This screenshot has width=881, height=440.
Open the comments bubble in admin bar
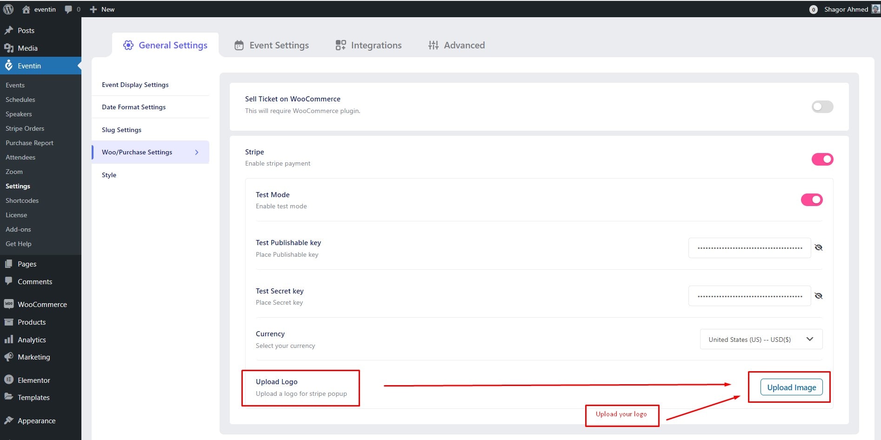pyautogui.click(x=68, y=9)
